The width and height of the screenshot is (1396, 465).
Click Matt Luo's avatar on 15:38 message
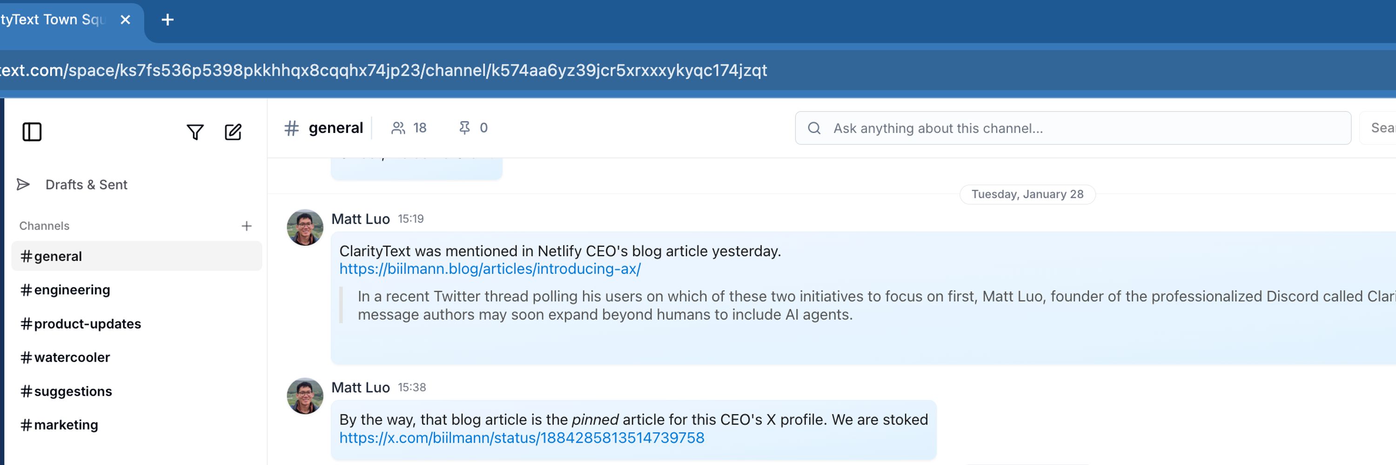coord(305,396)
